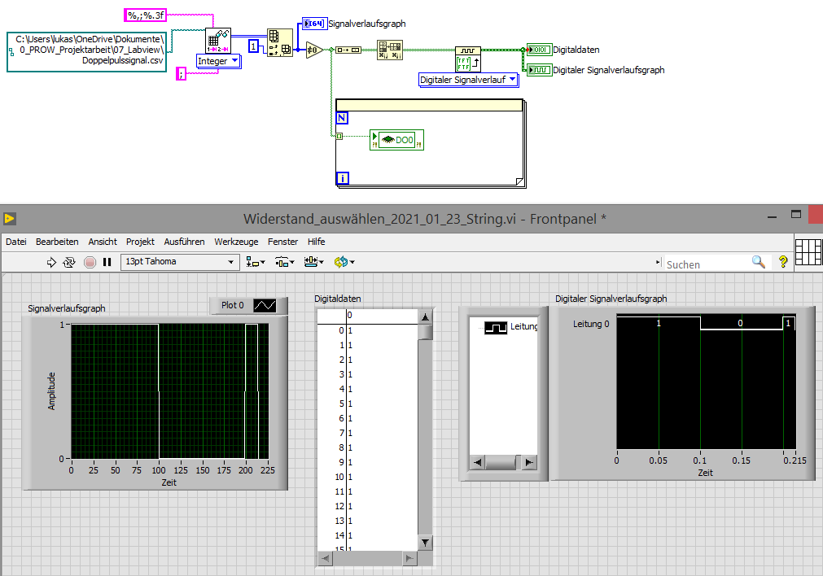Click the Run Continuously button
This screenshot has height=576, width=823.
[70, 262]
